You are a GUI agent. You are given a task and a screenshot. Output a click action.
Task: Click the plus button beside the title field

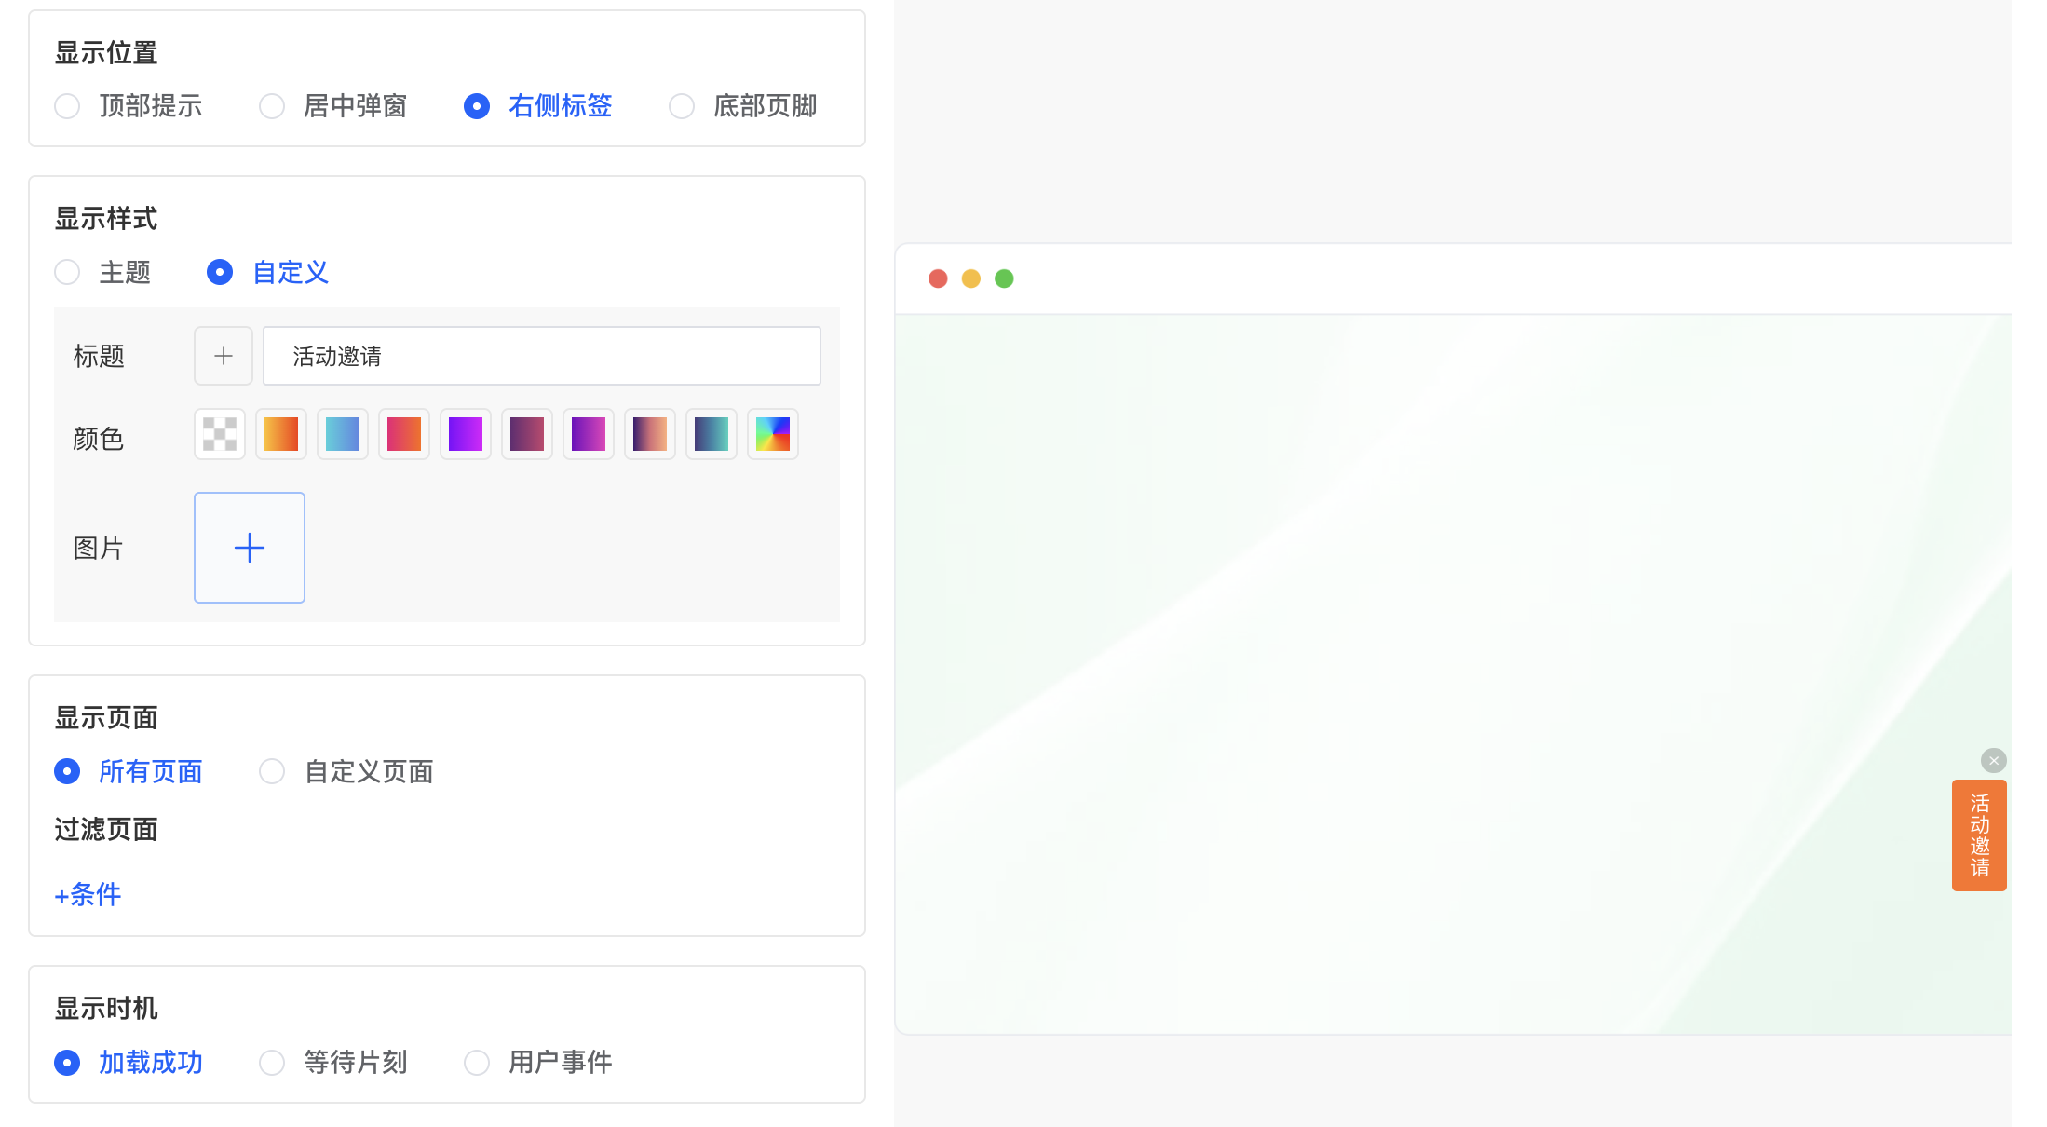(x=224, y=356)
